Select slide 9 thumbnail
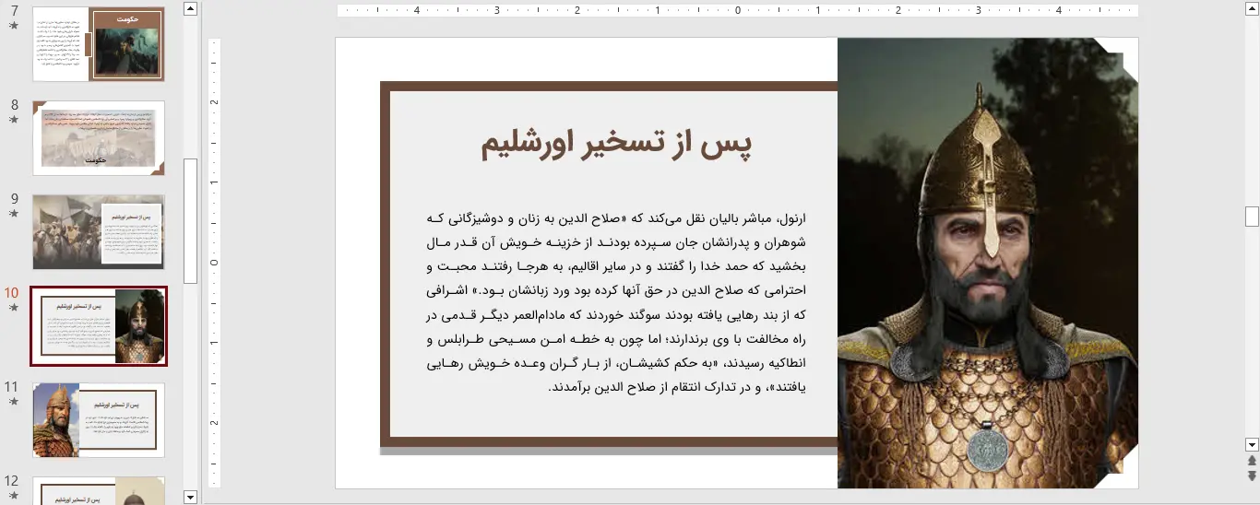The width and height of the screenshot is (1260, 505). (x=99, y=232)
